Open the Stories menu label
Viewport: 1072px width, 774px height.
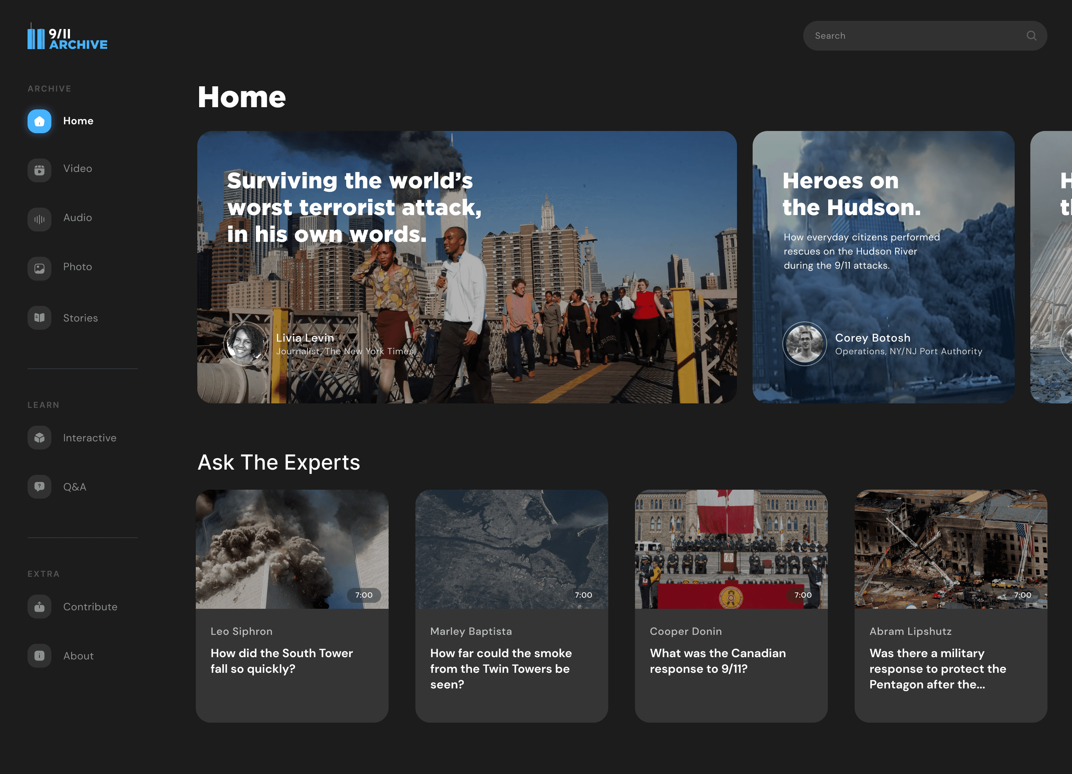pyautogui.click(x=80, y=318)
